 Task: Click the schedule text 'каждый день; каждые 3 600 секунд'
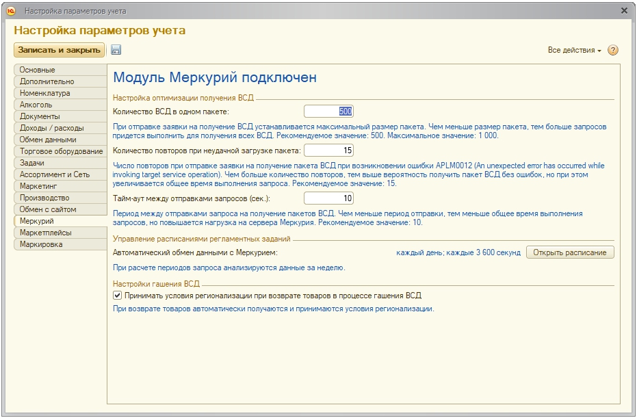(458, 252)
